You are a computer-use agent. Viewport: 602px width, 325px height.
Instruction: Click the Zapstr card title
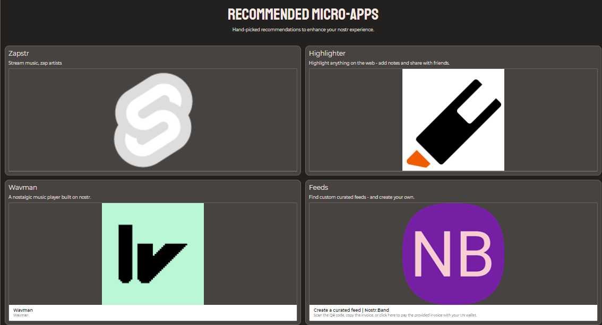coord(19,53)
